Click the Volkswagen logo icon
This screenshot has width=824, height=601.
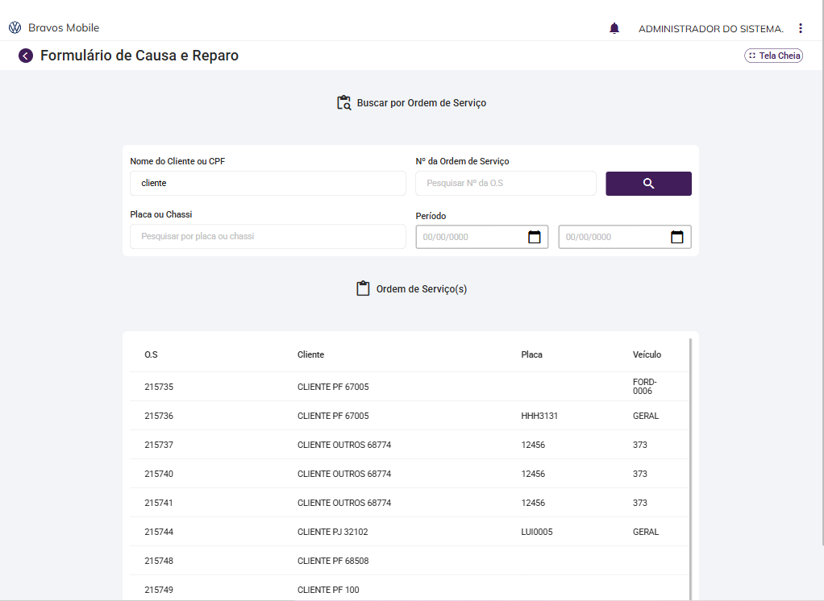coord(15,28)
